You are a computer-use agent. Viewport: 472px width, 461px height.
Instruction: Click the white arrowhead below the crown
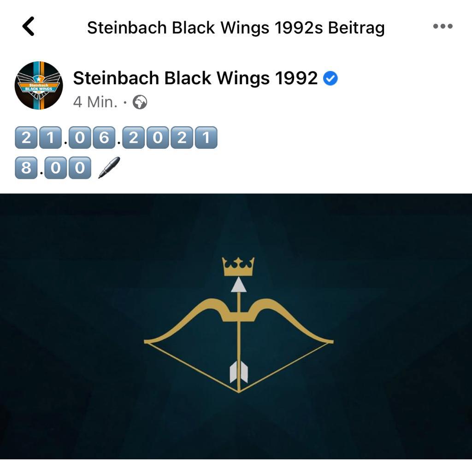click(239, 285)
